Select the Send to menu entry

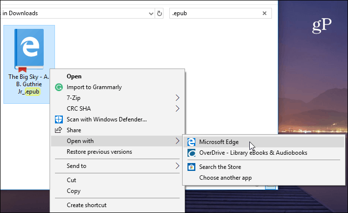click(x=118, y=166)
